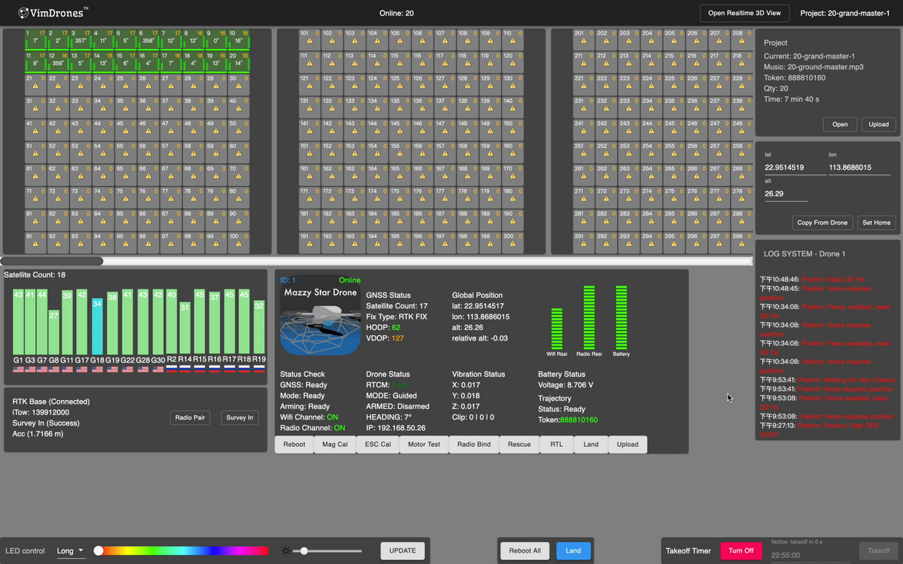The width and height of the screenshot is (903, 564).
Task: Click the Battery level bars
Action: [x=622, y=317]
